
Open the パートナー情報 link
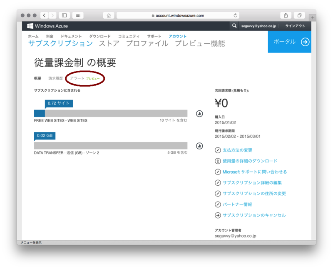(237, 204)
